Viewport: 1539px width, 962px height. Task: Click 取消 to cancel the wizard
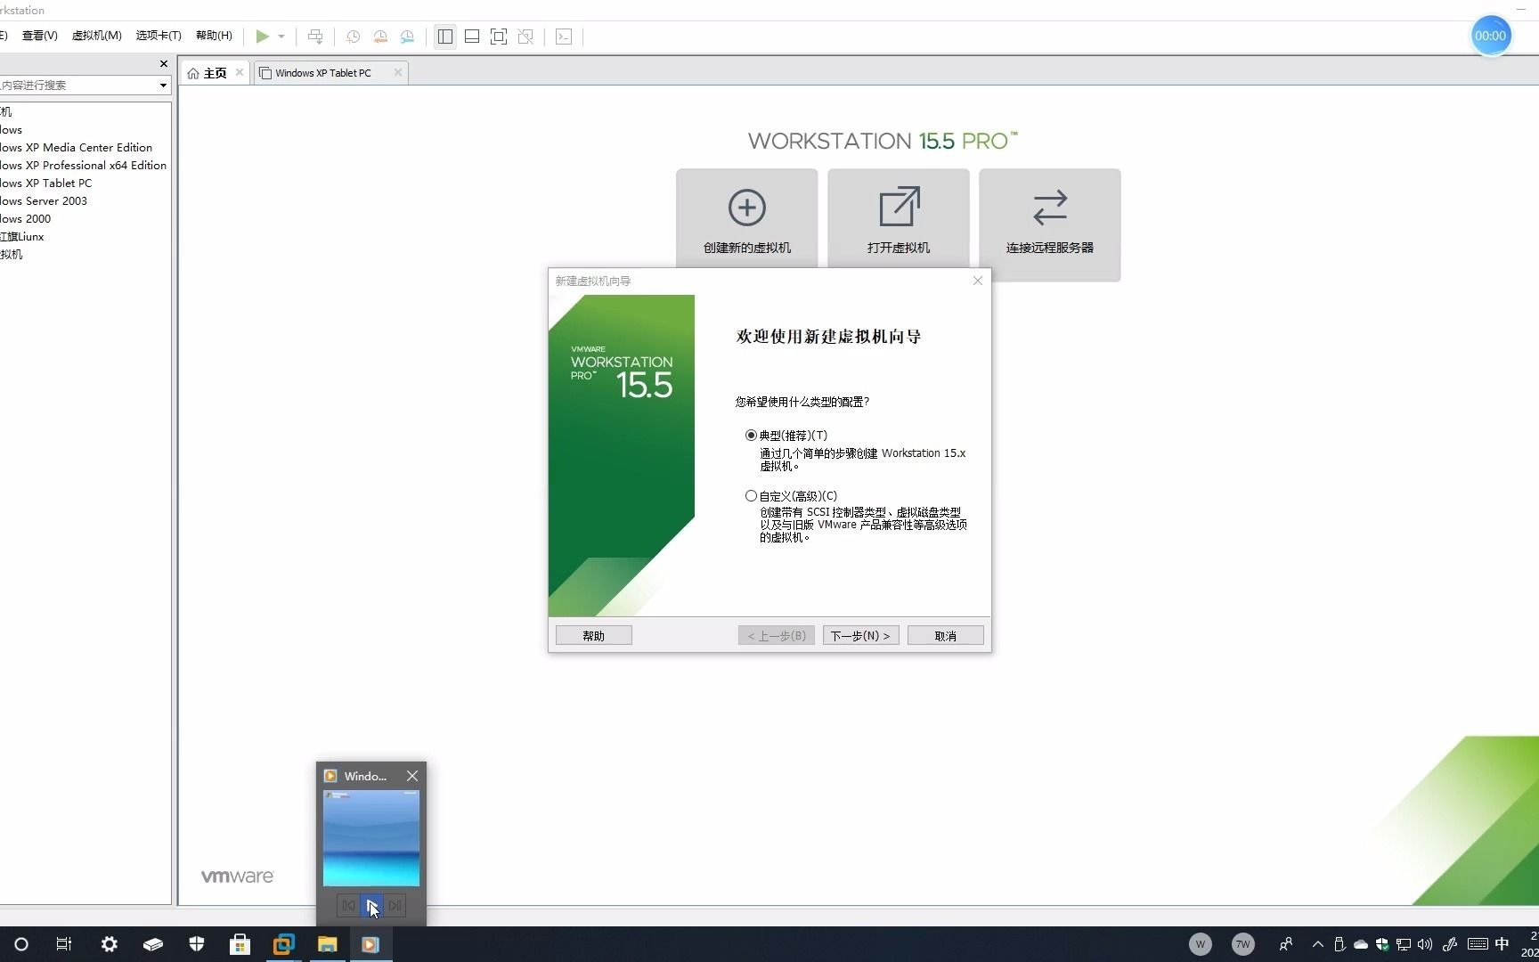point(945,636)
